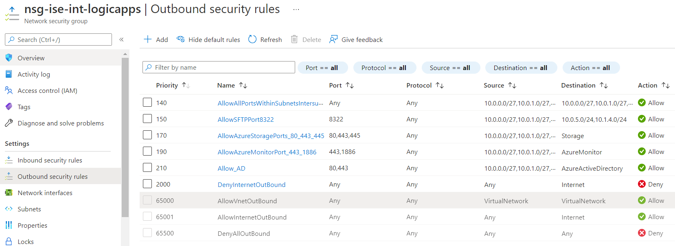This screenshot has width=675, height=246.
Task: Go to Inbound security rules
Action: pos(61,160)
